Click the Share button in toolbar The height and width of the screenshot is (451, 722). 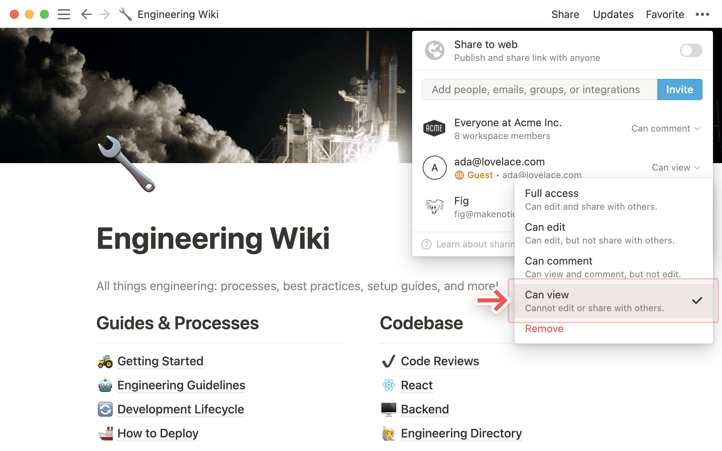tap(565, 15)
